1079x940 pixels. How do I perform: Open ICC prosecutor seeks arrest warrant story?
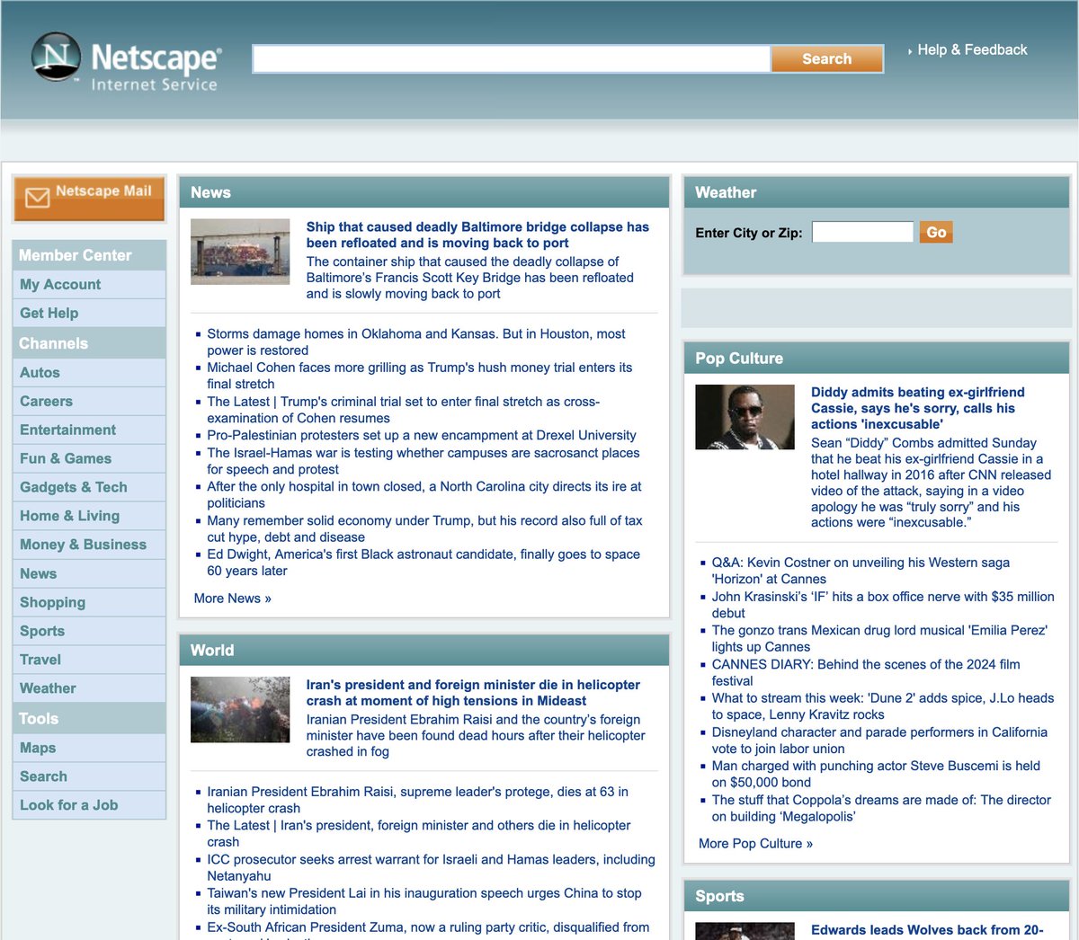point(432,867)
